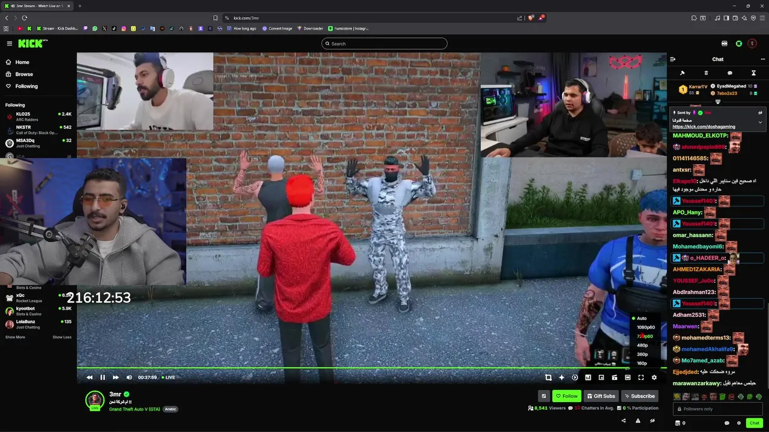Open Grand Theft Auto V (GTA) category link
The height and width of the screenshot is (432, 769).
(134, 409)
